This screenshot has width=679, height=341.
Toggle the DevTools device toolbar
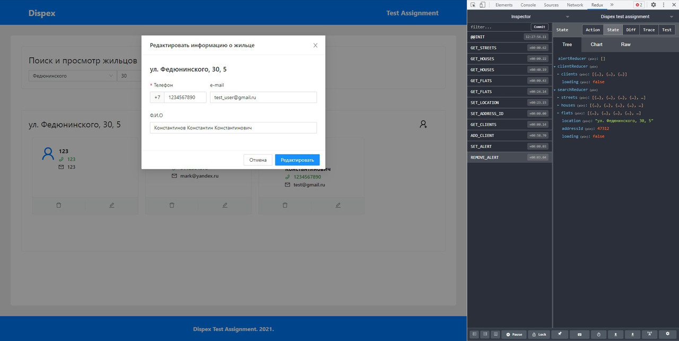482,5
